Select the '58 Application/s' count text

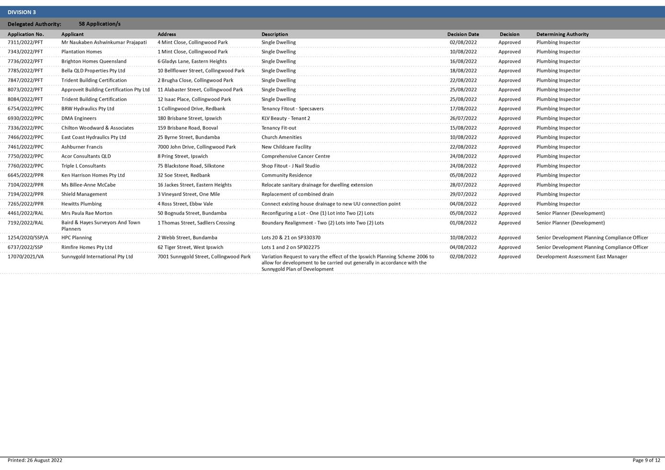(x=100, y=23)
